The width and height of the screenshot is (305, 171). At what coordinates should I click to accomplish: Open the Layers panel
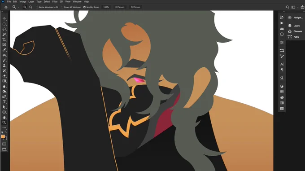295,26
